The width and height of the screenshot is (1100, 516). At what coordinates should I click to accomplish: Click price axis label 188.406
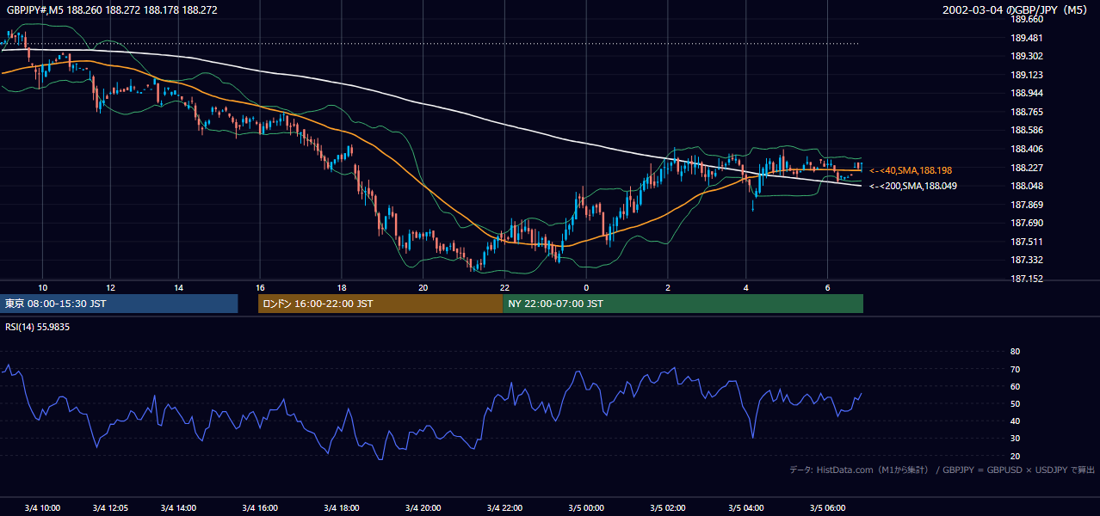[x=1026, y=149]
